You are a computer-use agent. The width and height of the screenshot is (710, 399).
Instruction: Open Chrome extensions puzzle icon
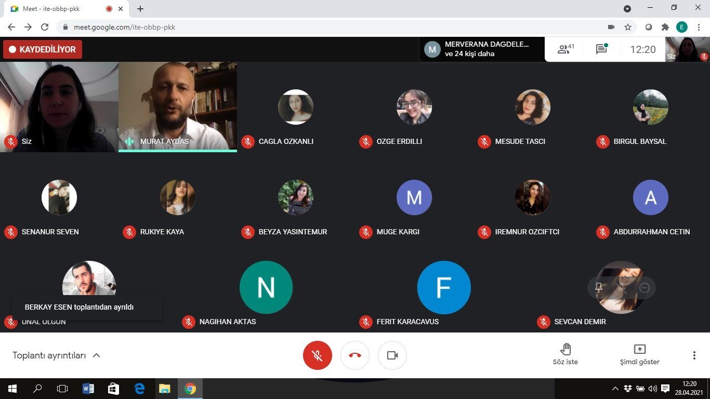[665, 27]
